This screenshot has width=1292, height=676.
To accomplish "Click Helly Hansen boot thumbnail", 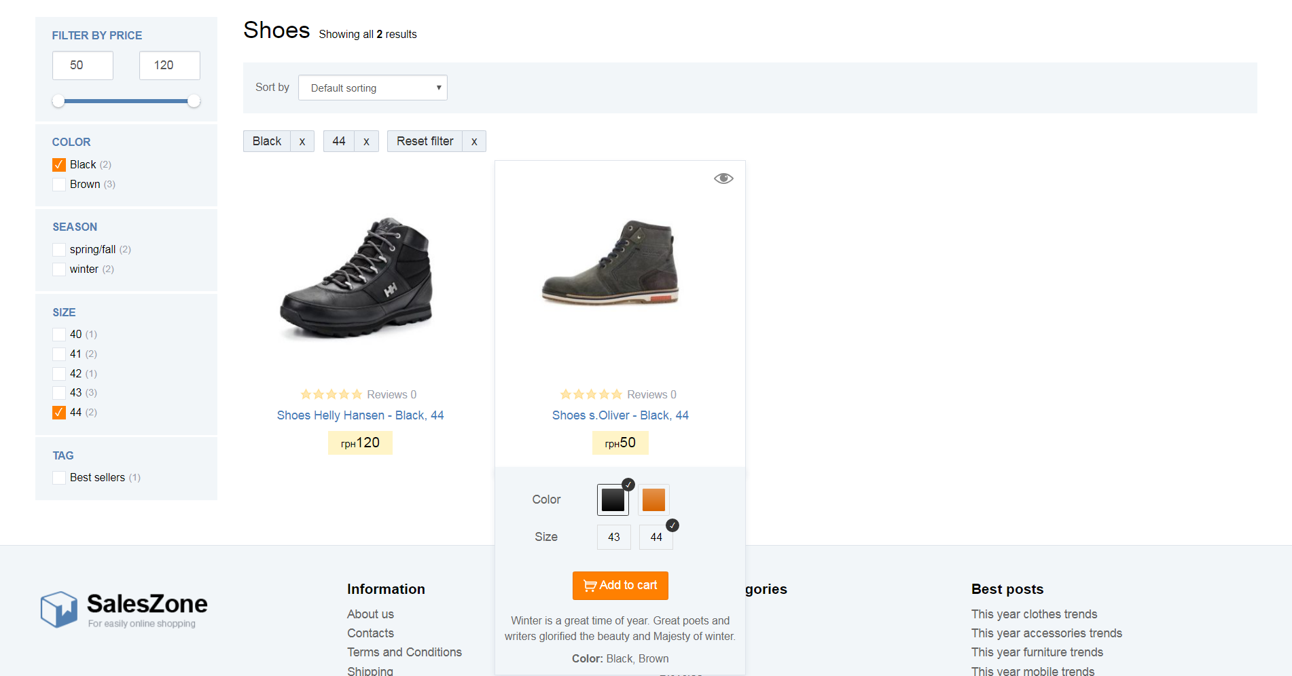I will point(357,277).
